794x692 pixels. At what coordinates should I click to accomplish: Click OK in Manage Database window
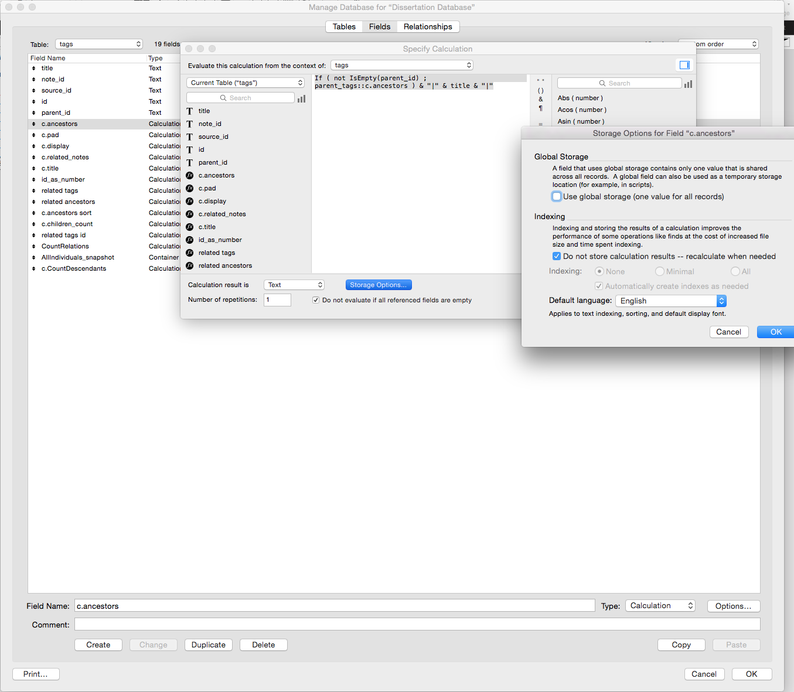(752, 674)
